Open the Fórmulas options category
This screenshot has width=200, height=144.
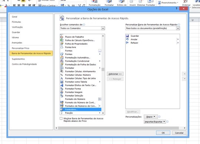(16, 22)
